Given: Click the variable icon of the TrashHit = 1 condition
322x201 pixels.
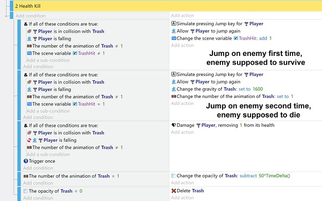Looking at the screenshot, I should 29,104.
